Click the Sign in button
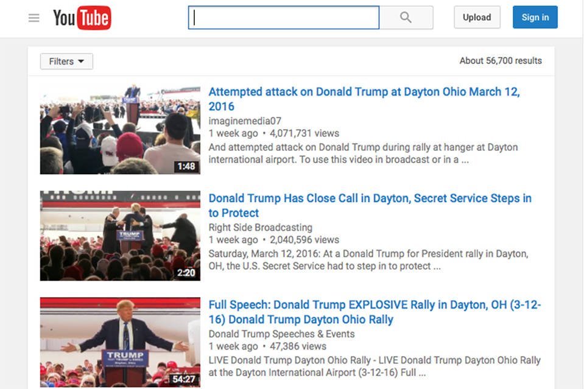The height and width of the screenshot is (389, 584). pyautogui.click(x=535, y=17)
